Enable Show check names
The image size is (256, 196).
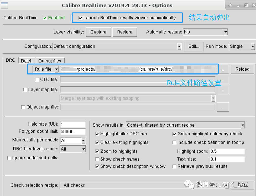click(97, 159)
